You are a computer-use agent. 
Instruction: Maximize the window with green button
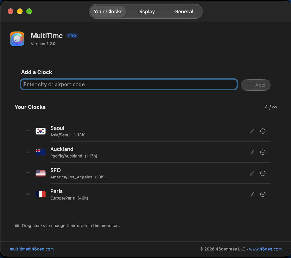(29, 12)
